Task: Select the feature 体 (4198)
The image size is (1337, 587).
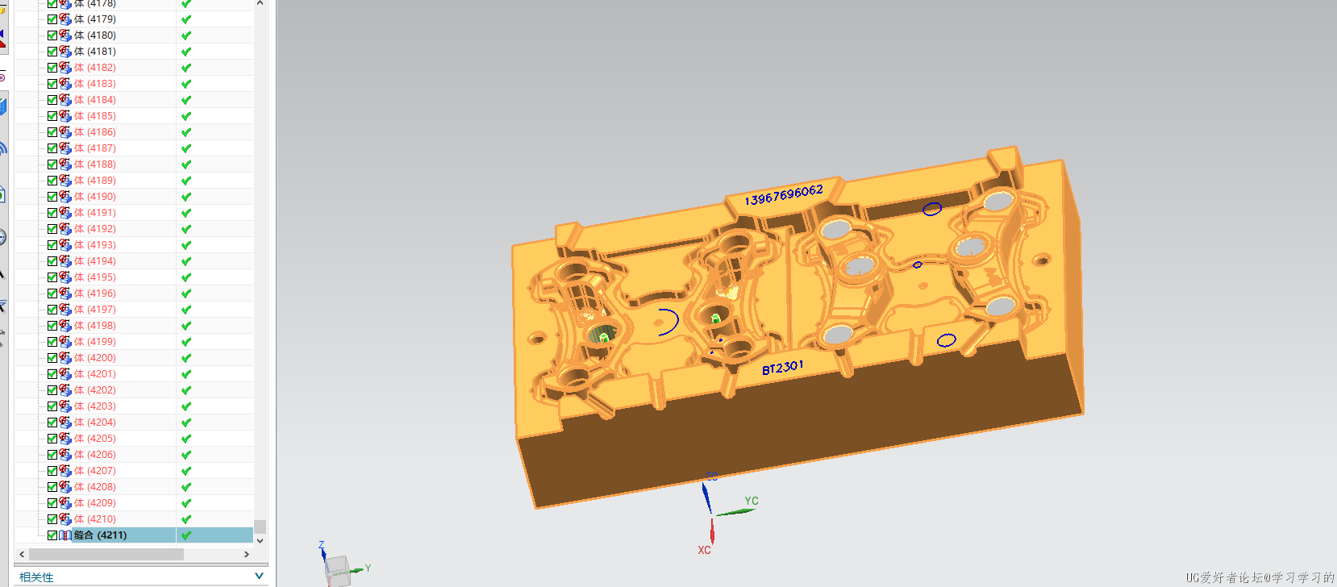Action: click(x=95, y=326)
